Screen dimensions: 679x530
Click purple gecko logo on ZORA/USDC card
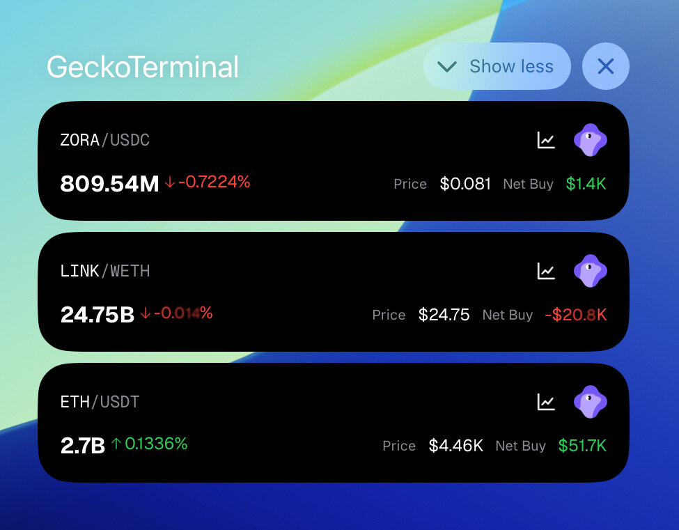click(591, 140)
